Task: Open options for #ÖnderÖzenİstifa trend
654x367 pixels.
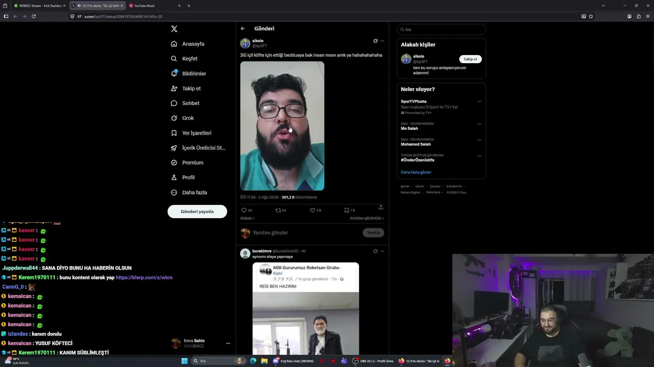Action: point(479,155)
